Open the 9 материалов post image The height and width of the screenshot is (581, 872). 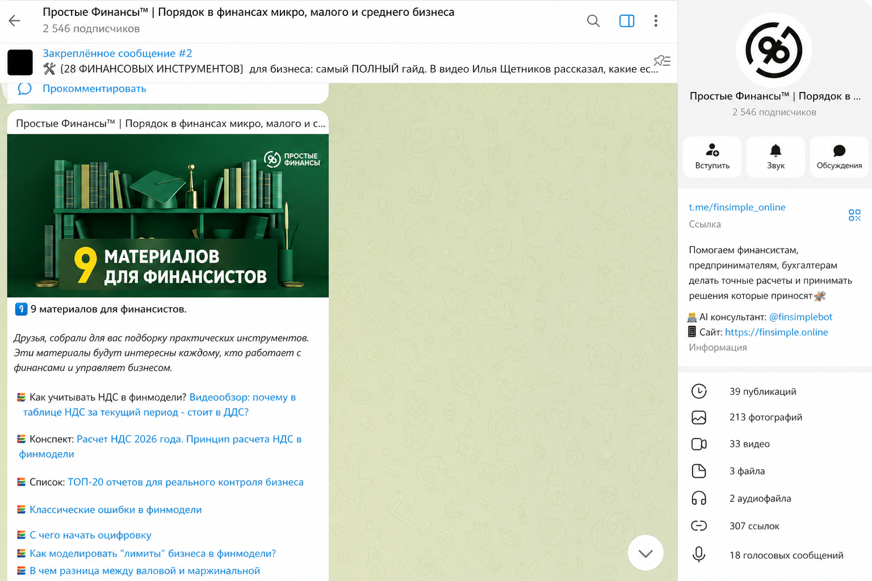coord(168,216)
